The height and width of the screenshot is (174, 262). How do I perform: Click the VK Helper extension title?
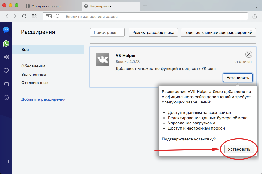[x=126, y=56]
